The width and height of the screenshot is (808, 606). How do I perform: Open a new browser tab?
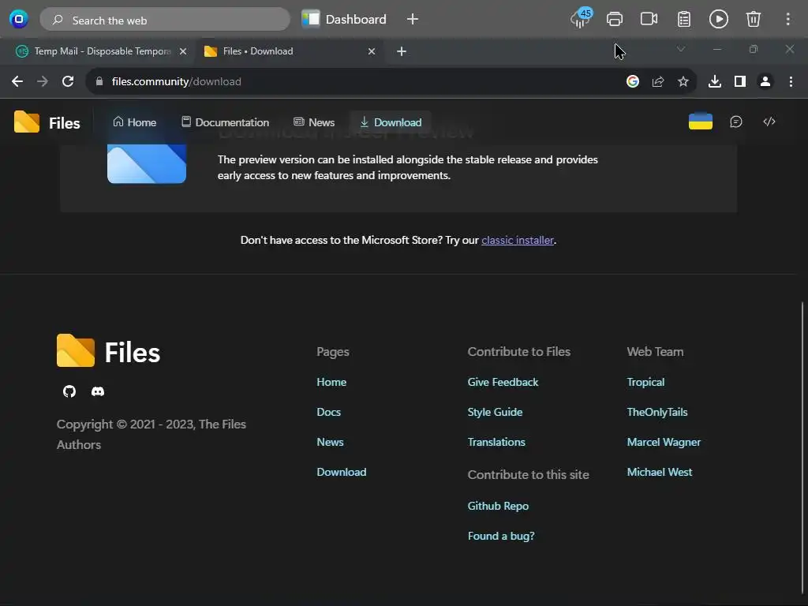point(402,51)
